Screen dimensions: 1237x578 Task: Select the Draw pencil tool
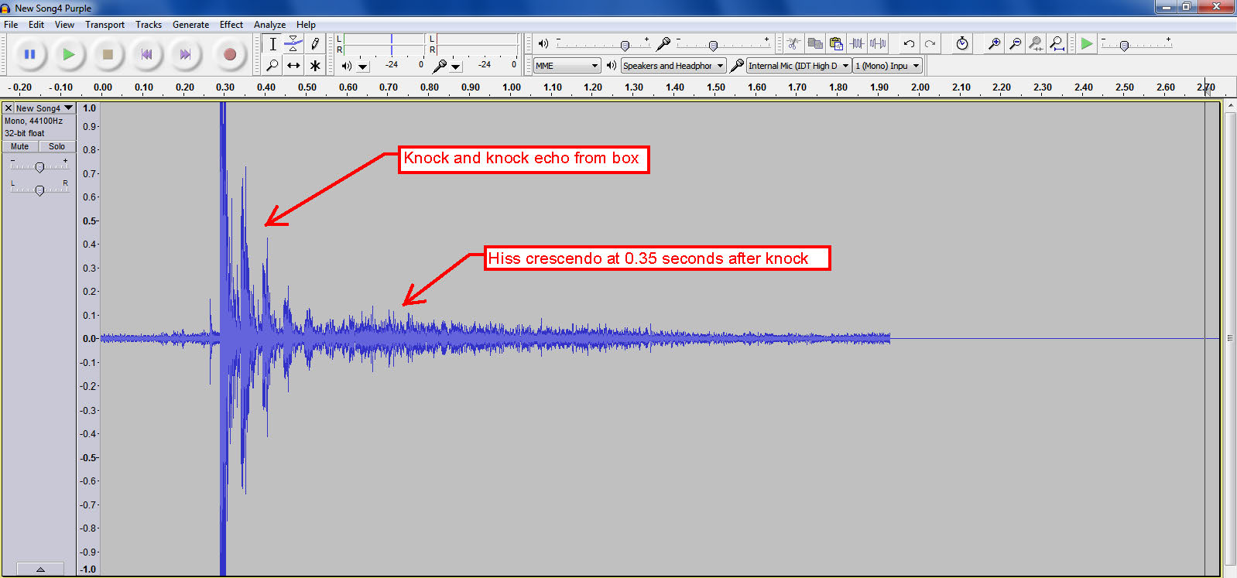pos(315,44)
